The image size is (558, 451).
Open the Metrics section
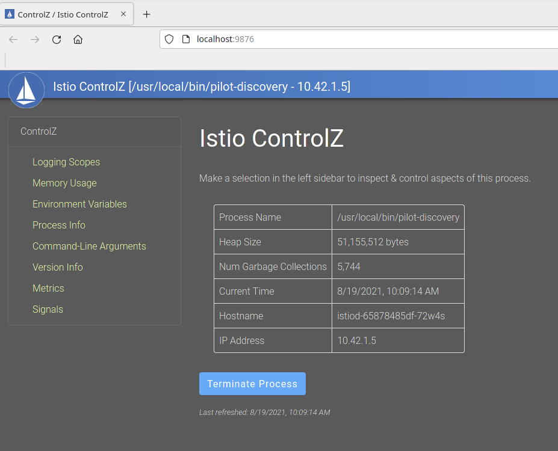click(48, 288)
